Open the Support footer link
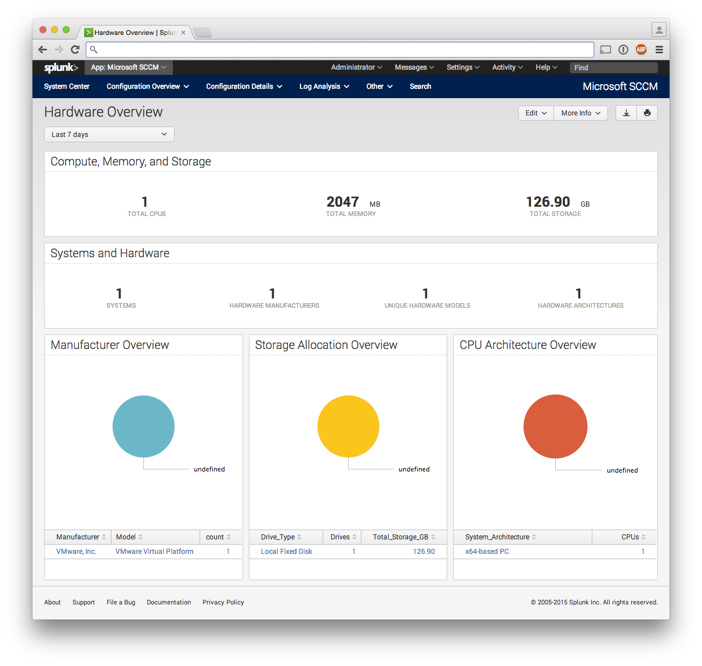Viewport: 702px width, 666px height. coord(84,602)
